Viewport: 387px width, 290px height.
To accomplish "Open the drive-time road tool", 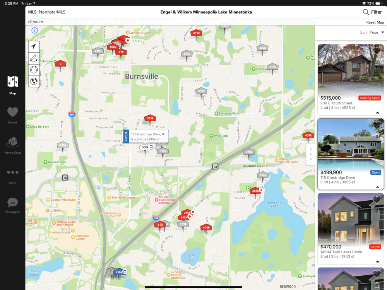I will click(34, 70).
